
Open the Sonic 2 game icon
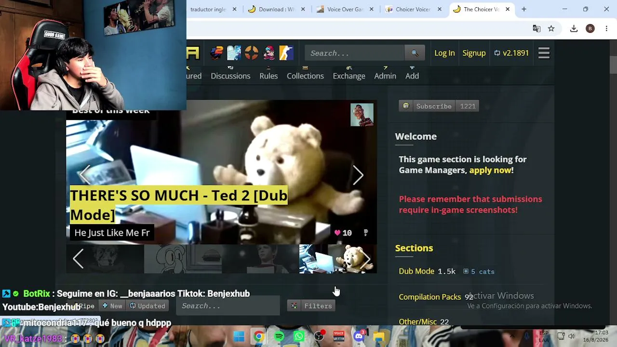tap(216, 53)
